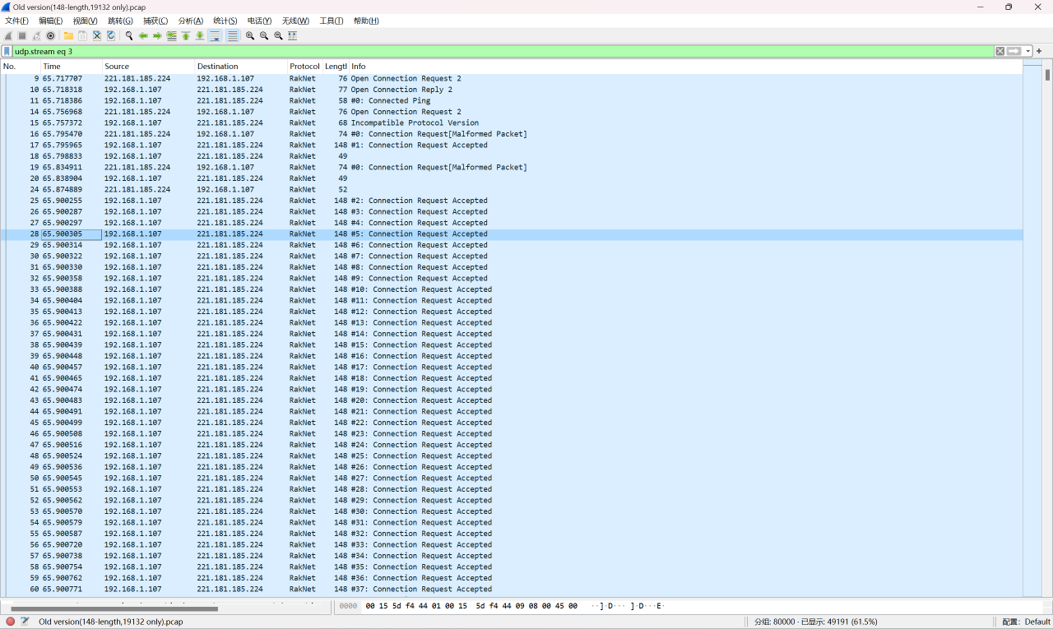Image resolution: width=1053 pixels, height=629 pixels.
Task: Click the resize columns icon
Action: pyautogui.click(x=293, y=36)
